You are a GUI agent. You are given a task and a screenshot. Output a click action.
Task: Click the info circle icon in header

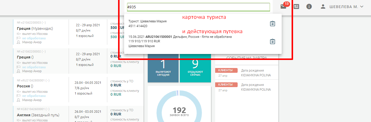pos(309,7)
